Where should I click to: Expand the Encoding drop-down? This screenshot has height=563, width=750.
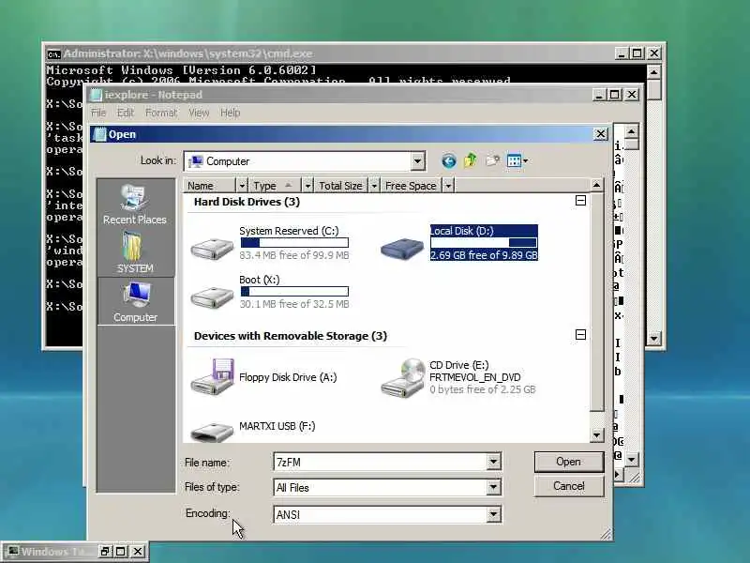(493, 514)
